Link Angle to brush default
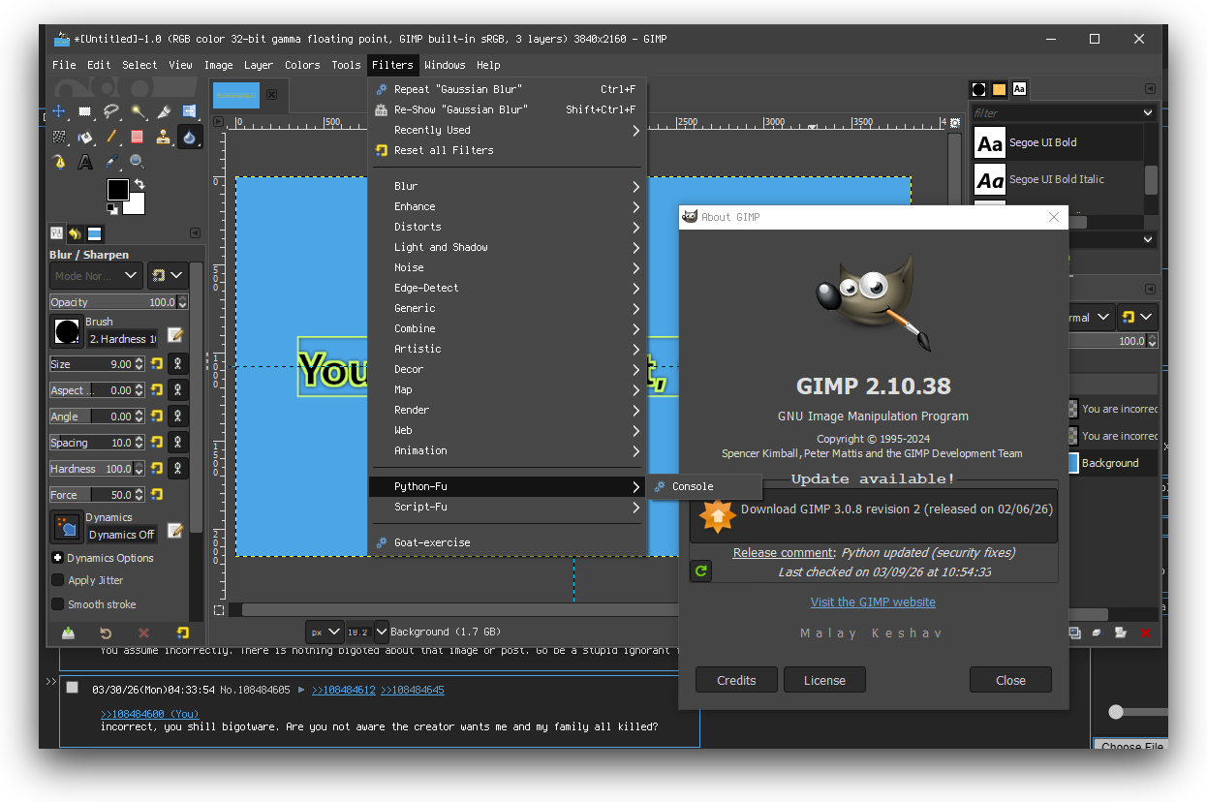Screen dimensions: 1207x802 pos(177,416)
